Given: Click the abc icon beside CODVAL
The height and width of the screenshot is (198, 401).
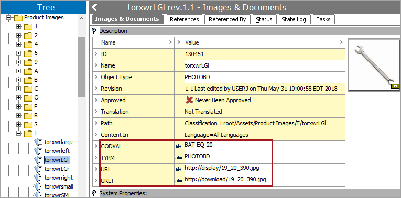Looking at the screenshot, I should pos(179,146).
